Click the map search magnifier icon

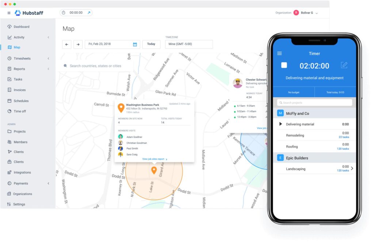click(65, 66)
